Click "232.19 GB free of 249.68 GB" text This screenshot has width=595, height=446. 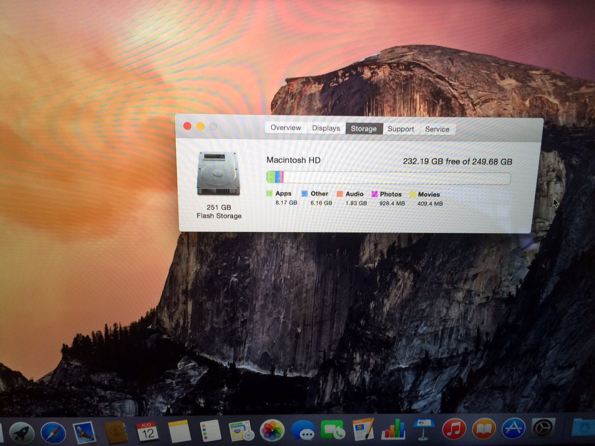click(x=457, y=162)
